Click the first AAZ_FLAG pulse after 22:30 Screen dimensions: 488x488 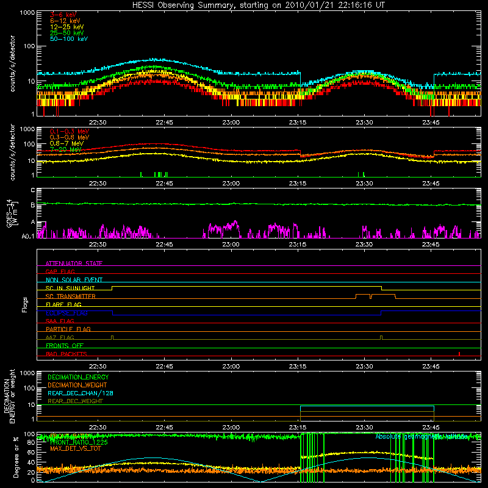coord(112,337)
